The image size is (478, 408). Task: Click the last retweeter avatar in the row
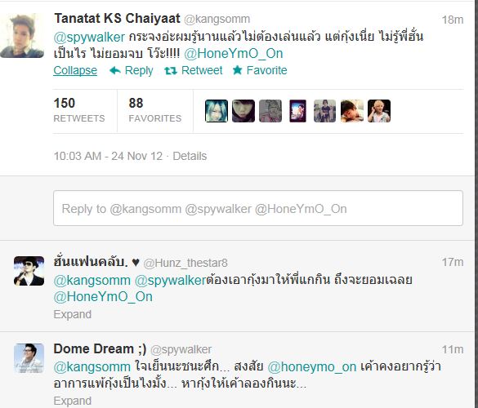[379, 111]
